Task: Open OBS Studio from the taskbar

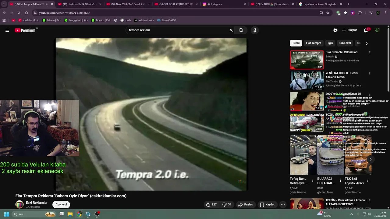Action: pos(97,214)
